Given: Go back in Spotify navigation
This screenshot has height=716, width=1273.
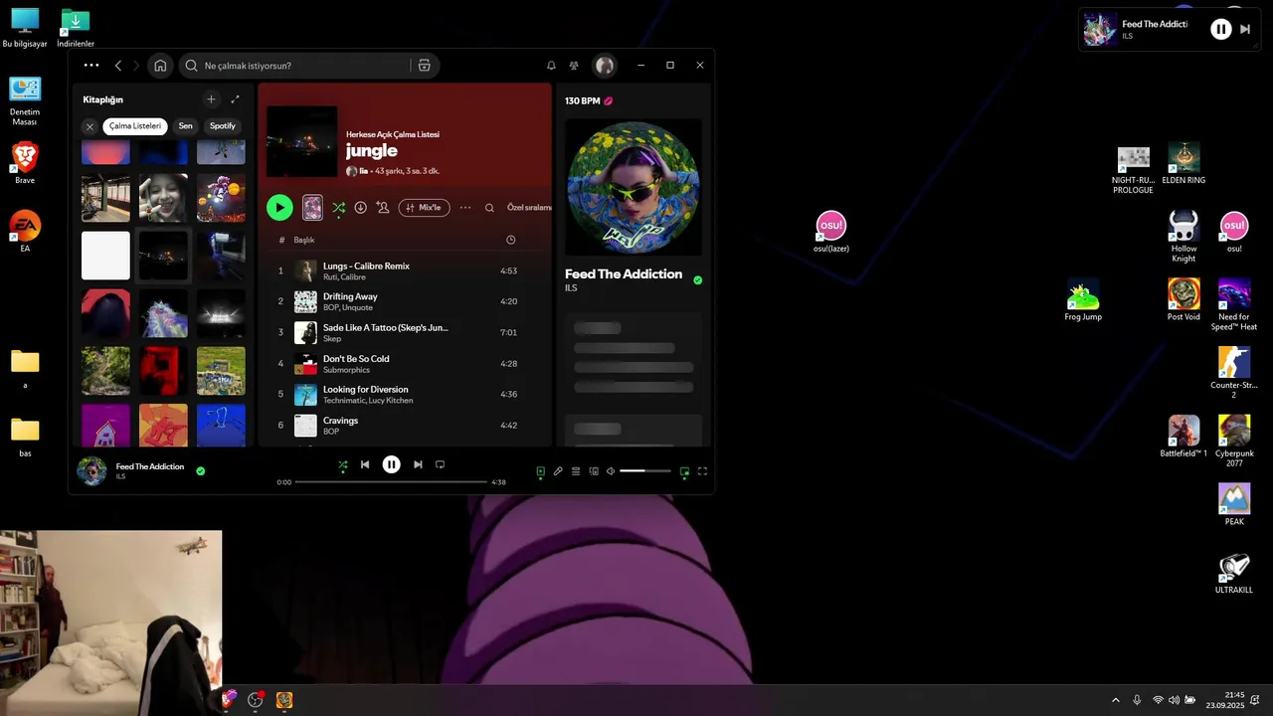Looking at the screenshot, I should [118, 66].
